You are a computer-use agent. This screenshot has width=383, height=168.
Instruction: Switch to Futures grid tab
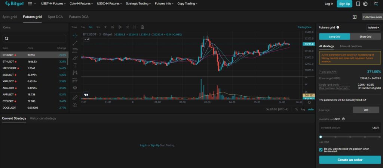coord(32,17)
